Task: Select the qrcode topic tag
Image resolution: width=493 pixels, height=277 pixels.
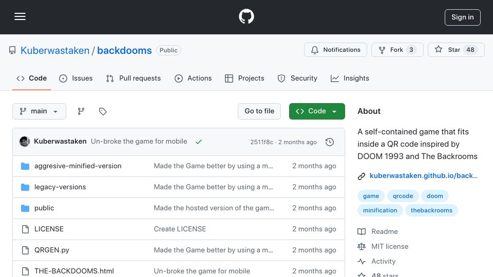Action: point(403,196)
